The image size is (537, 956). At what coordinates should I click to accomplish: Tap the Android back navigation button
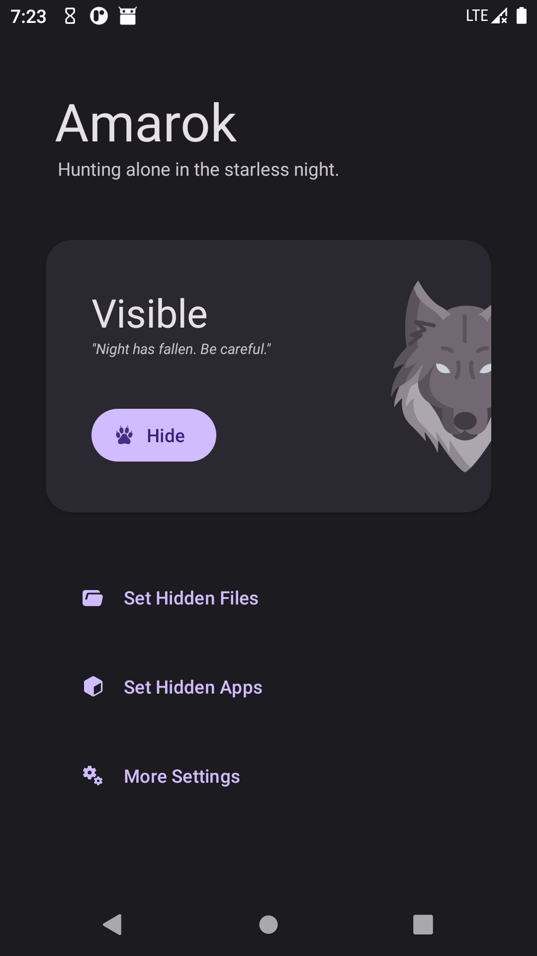coord(113,925)
